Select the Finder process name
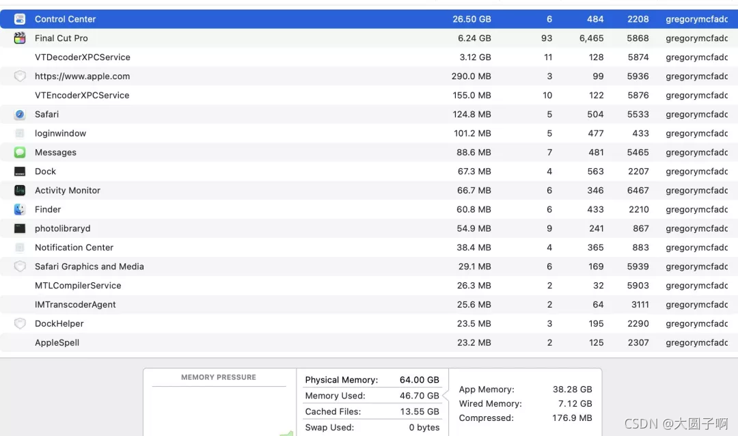Screen dimensions: 738x436 [48, 210]
